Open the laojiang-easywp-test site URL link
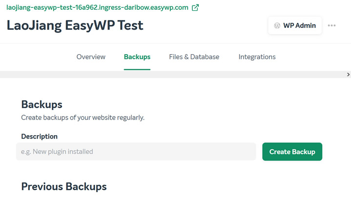 (97, 7)
